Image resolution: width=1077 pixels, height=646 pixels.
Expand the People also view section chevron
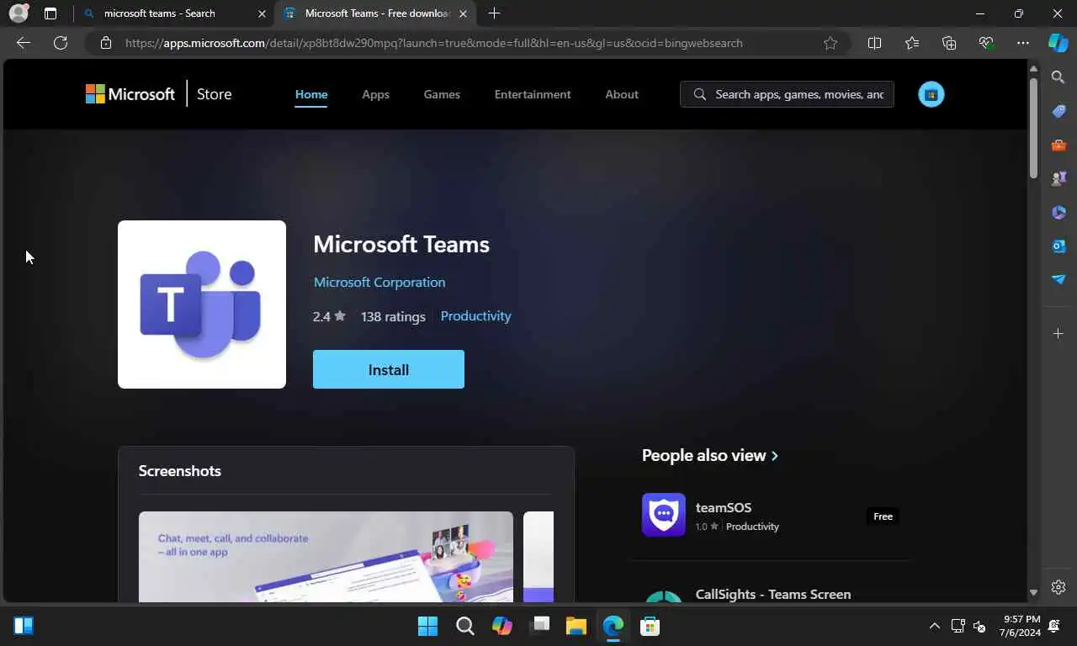click(775, 455)
